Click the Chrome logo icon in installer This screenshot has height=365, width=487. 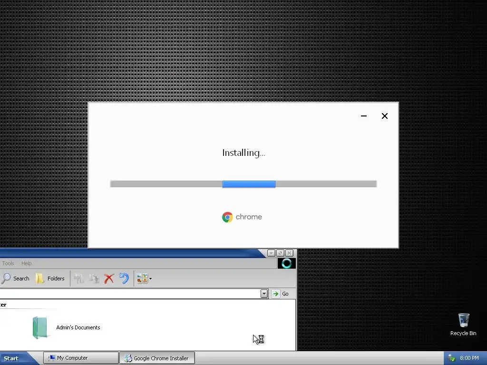pos(227,217)
